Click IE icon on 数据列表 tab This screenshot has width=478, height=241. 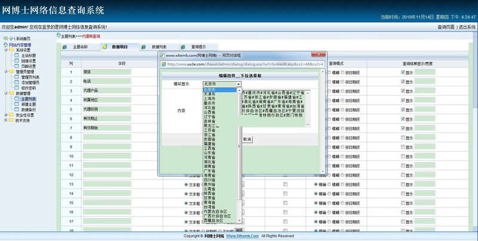click(143, 47)
